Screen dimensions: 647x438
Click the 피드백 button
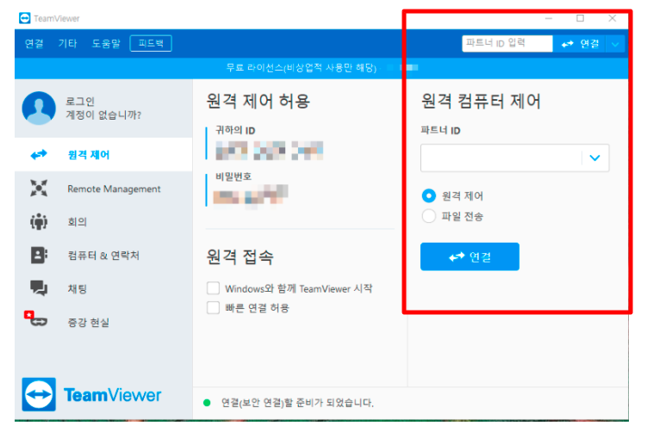pos(151,43)
